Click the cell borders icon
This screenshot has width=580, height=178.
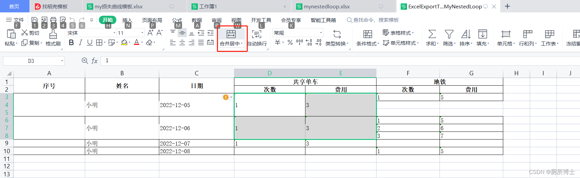pyautogui.click(x=99, y=42)
